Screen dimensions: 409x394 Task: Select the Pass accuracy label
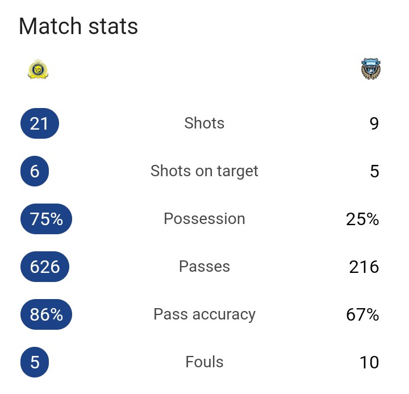click(204, 314)
